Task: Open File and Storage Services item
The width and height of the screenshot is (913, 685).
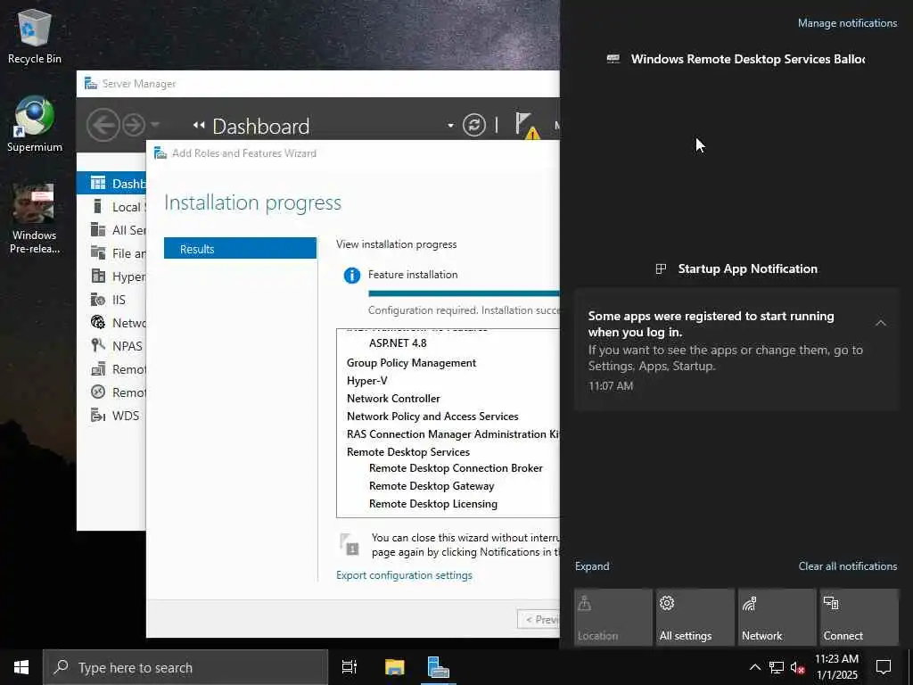Action: [x=111, y=253]
